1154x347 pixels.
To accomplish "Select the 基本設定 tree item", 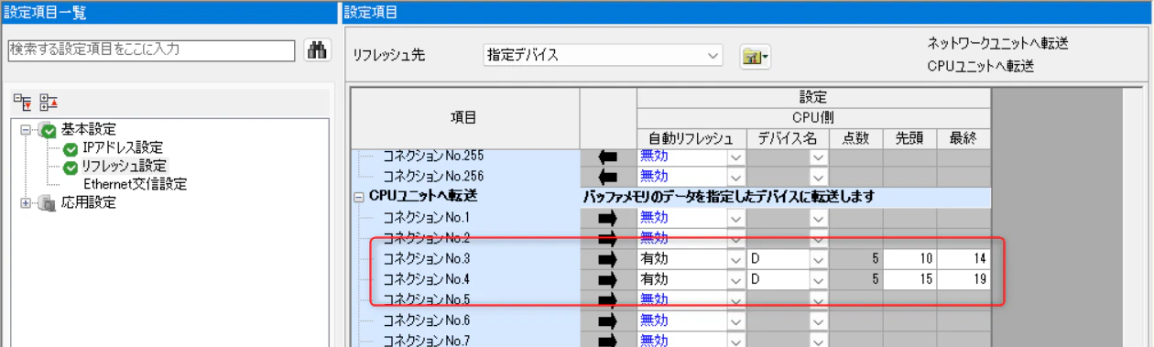I will tap(88, 130).
